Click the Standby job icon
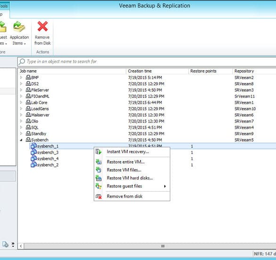Screen dimensions: 276x260 tap(28, 133)
